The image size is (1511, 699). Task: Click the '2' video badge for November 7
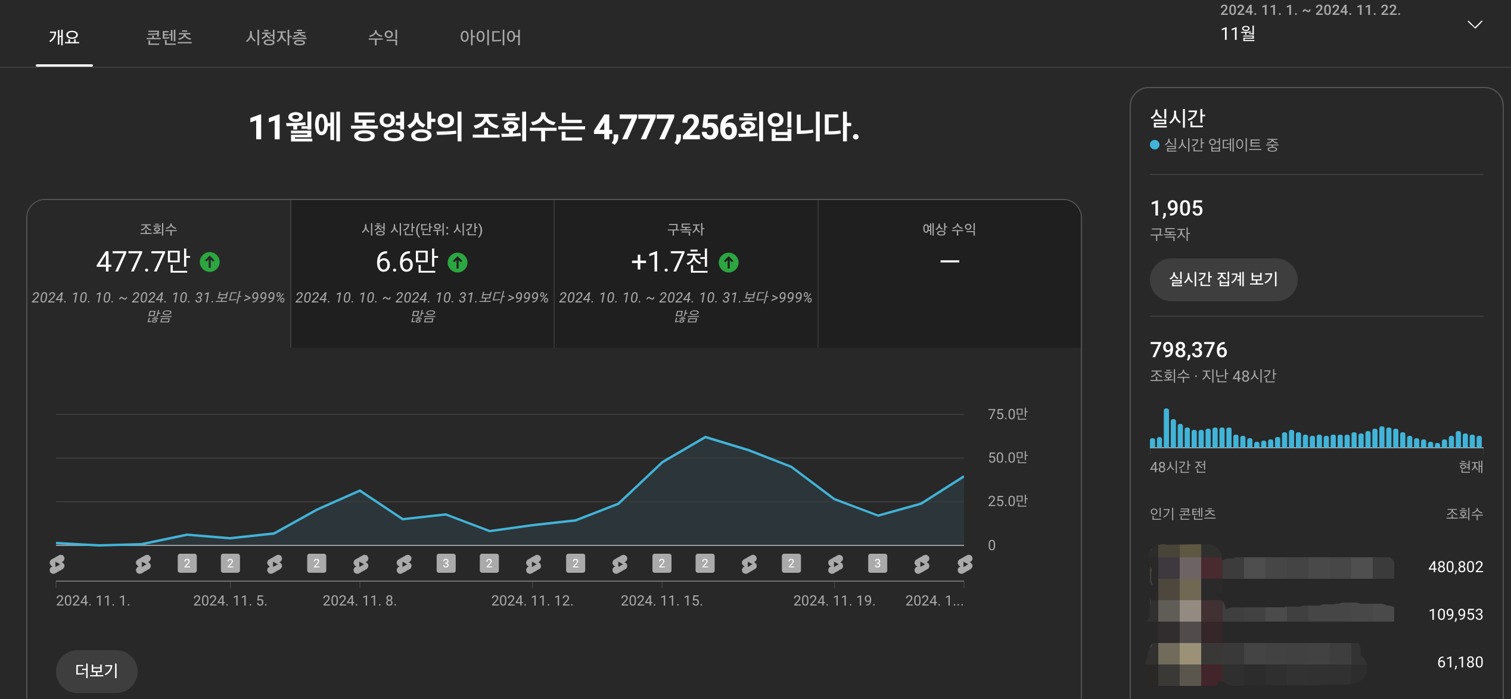click(316, 563)
